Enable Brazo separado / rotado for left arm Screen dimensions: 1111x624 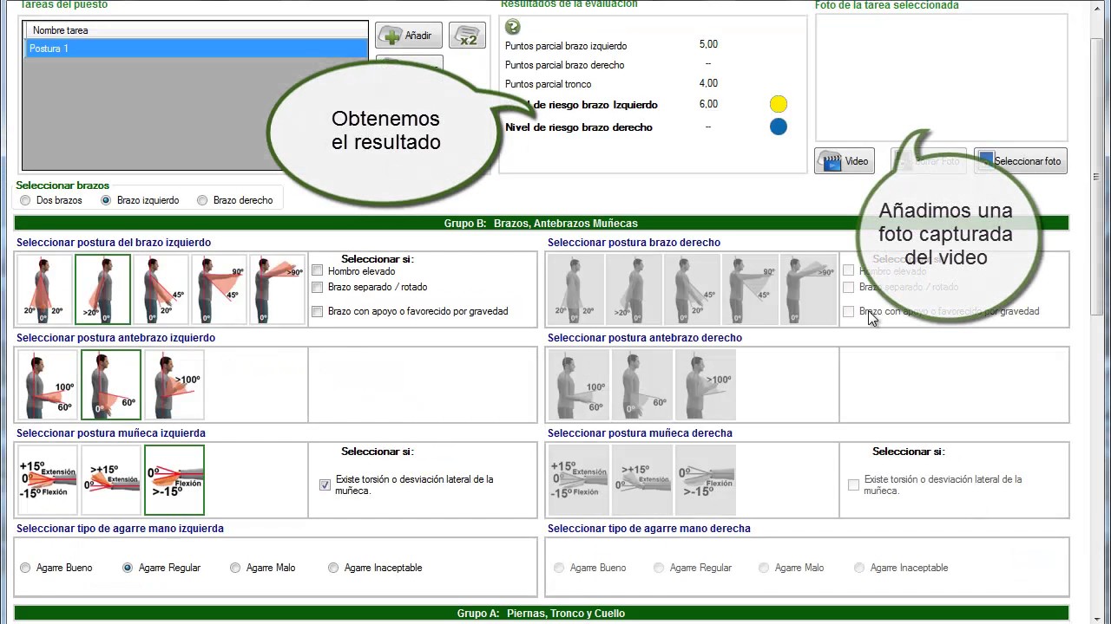(x=318, y=287)
